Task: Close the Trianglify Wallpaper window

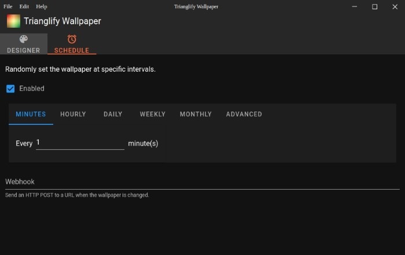Action: [395, 7]
